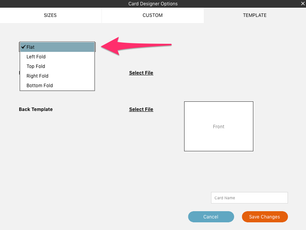The width and height of the screenshot is (306, 230).
Task: Click the Back Template label
Action: click(36, 109)
